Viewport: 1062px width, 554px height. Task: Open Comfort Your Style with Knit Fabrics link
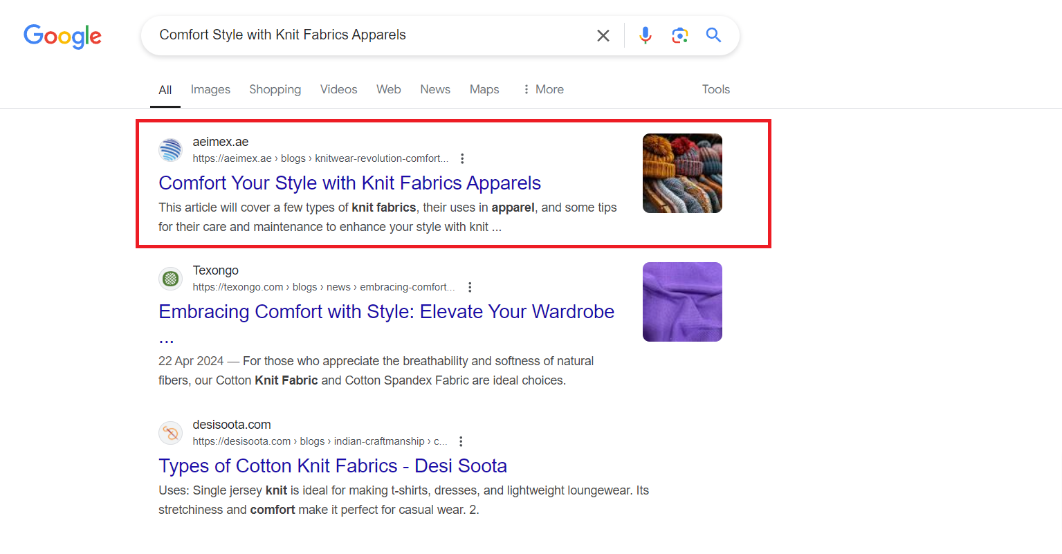tap(349, 183)
